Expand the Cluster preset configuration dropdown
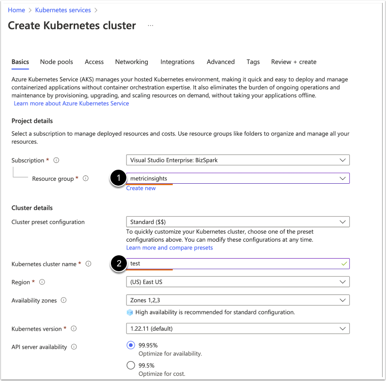This screenshot has height=381, width=386. pyautogui.click(x=237, y=222)
